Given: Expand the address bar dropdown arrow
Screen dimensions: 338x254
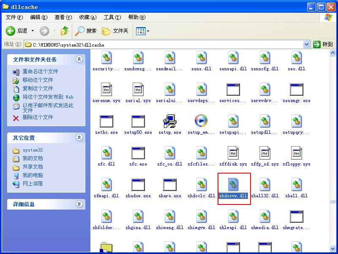Looking at the screenshot, I should 307,45.
